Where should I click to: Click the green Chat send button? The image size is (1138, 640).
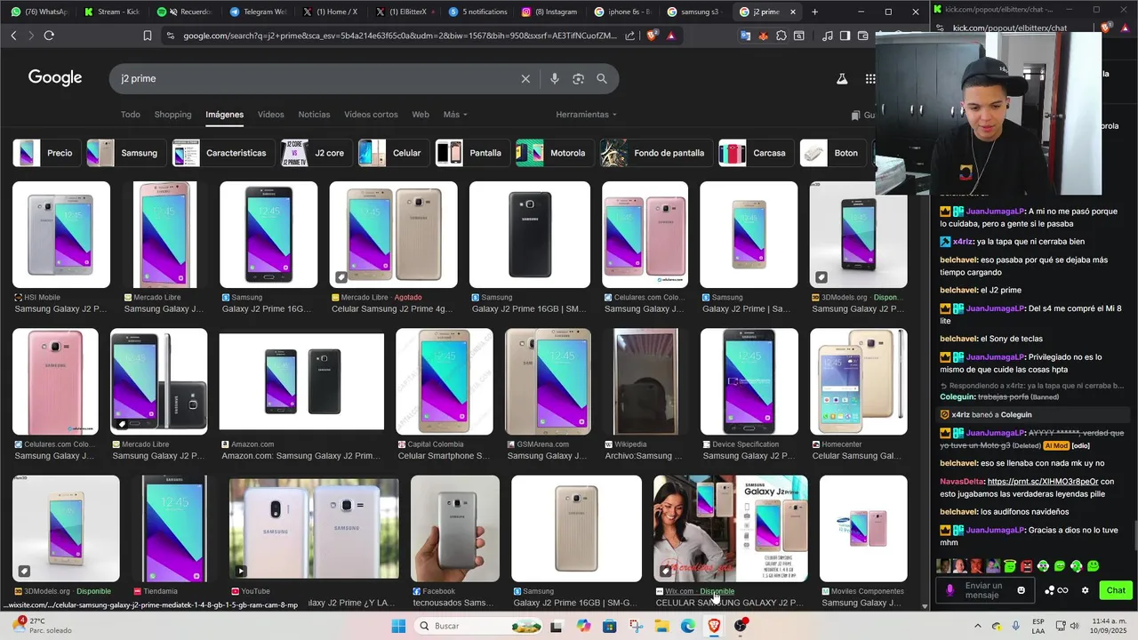pos(1116,590)
